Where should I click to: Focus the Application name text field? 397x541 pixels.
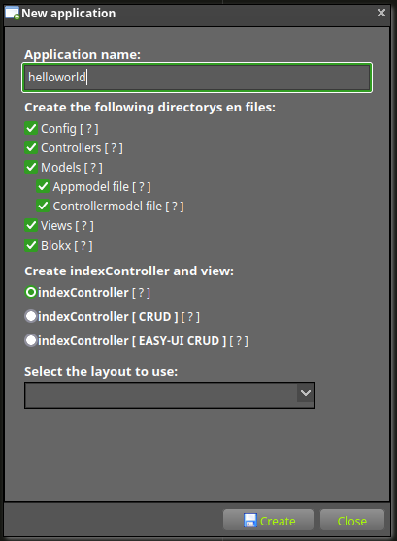tap(197, 78)
